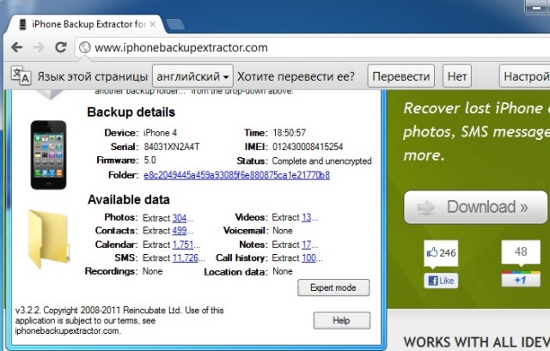Extract the 11,726 SMS link
The width and height of the screenshot is (550, 351).
(x=186, y=257)
